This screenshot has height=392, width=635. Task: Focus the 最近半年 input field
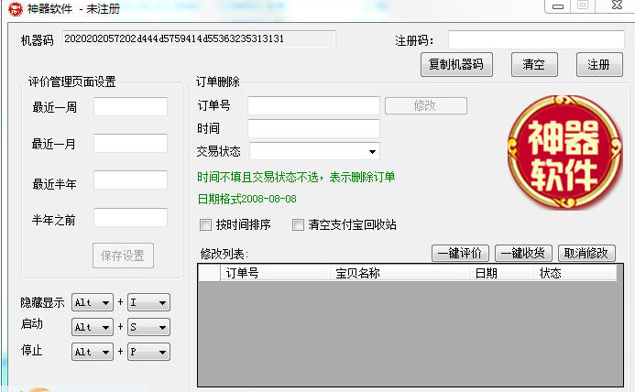[x=130, y=180]
